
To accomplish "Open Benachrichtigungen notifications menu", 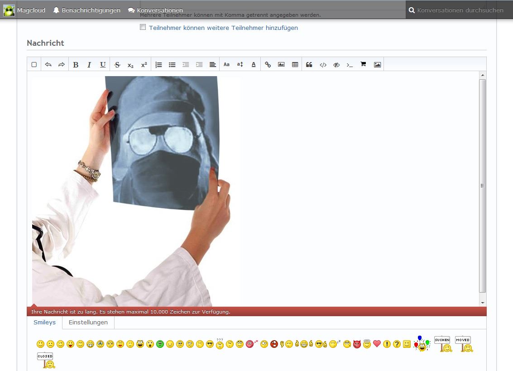I will (86, 10).
